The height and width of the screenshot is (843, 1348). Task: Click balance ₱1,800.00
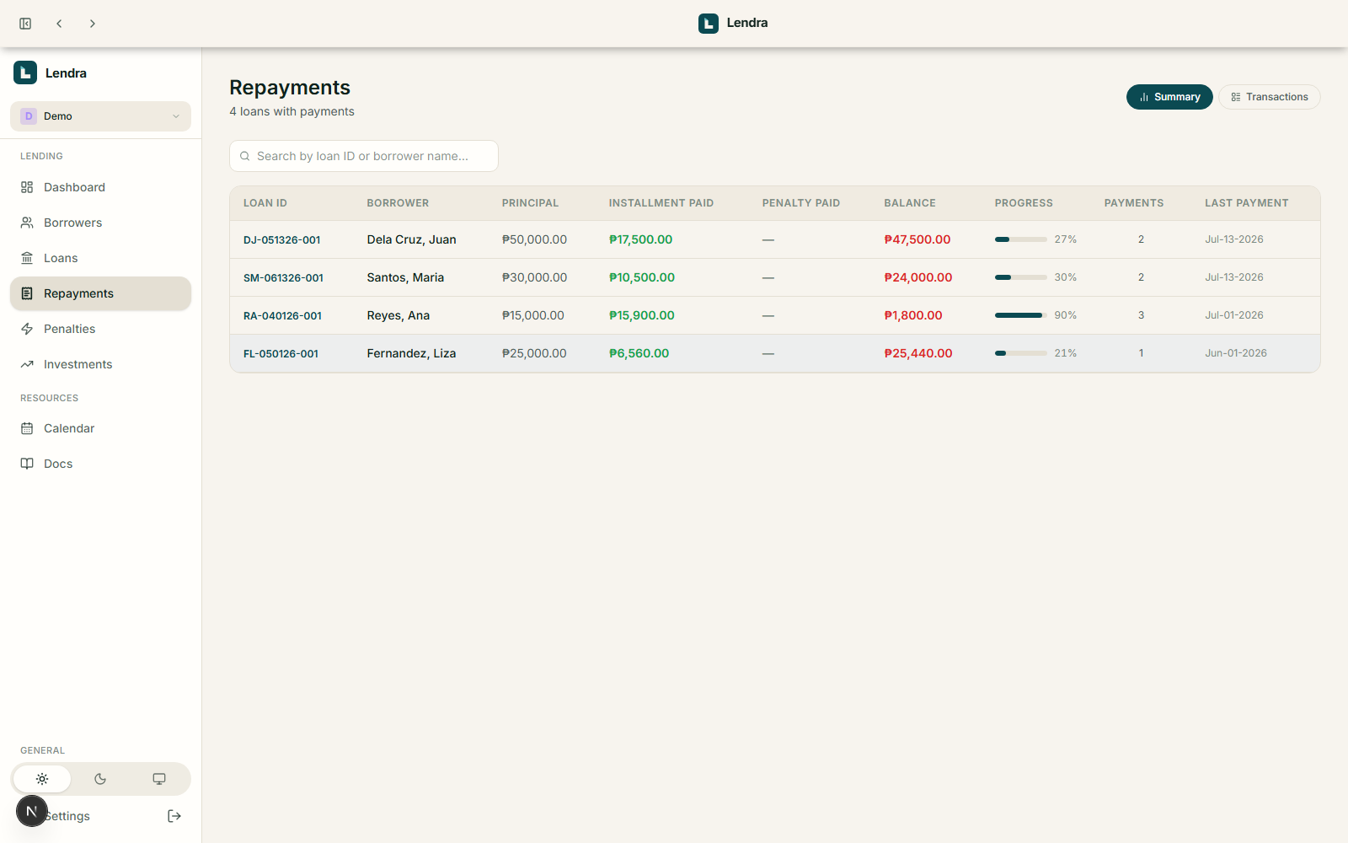pyautogui.click(x=913, y=315)
